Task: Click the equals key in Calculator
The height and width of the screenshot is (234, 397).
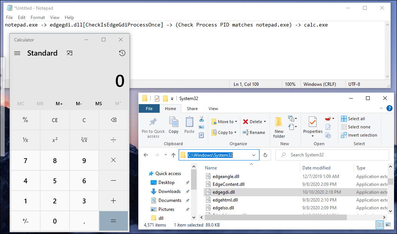Action: [113, 221]
